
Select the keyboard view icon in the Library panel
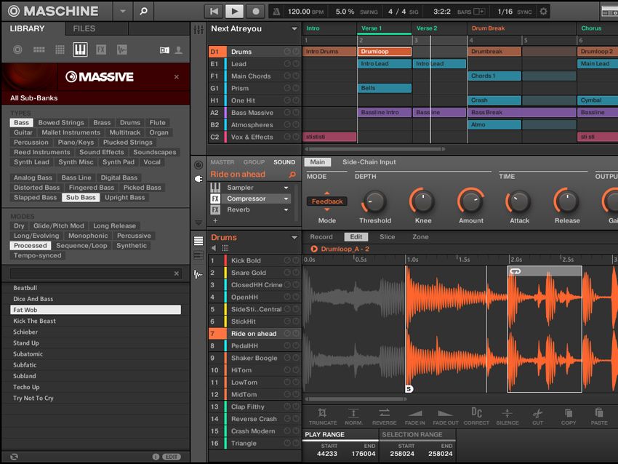coord(80,49)
